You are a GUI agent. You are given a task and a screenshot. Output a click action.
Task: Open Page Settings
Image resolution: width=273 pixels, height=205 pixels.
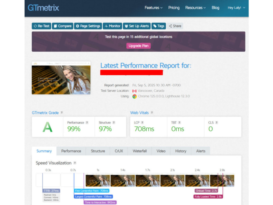pos(88,26)
